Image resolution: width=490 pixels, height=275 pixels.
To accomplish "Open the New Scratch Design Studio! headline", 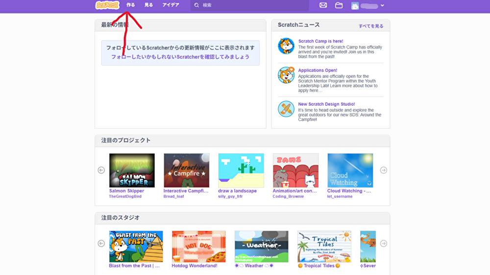I will 326,104.
